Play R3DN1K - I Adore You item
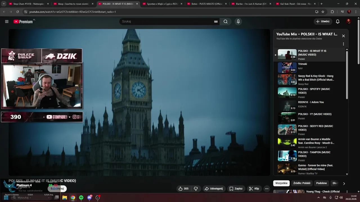Image resolution: width=360 pixels, height=202 pixels. (309, 106)
